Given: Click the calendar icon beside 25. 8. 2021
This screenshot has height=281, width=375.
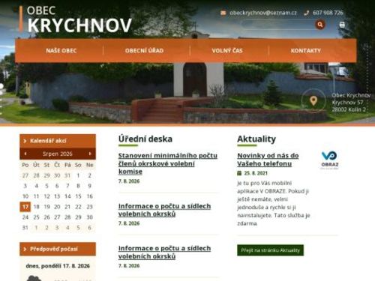Looking at the screenshot, I should (x=239, y=173).
